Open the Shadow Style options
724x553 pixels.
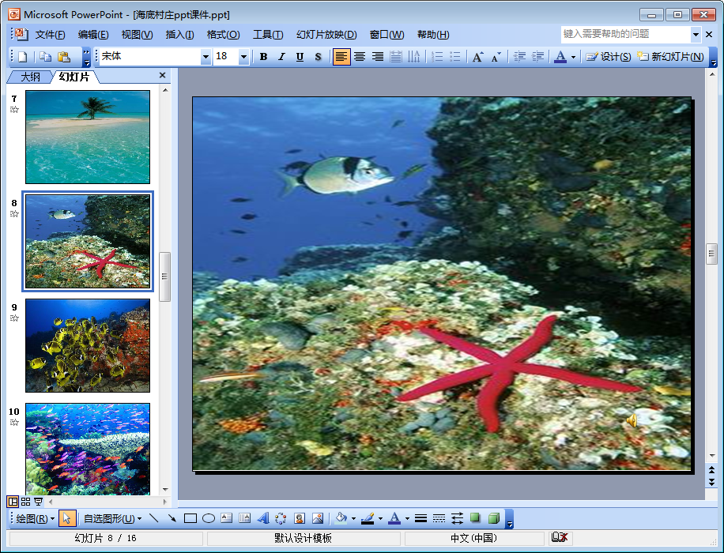pyautogui.click(x=475, y=518)
